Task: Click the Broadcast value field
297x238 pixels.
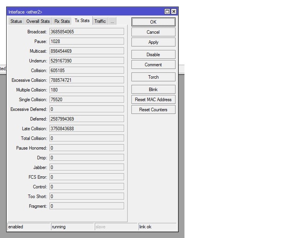Action: point(86,31)
